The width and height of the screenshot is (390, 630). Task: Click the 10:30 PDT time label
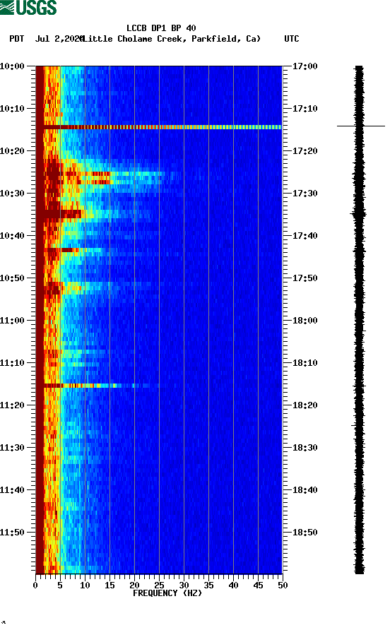13,194
